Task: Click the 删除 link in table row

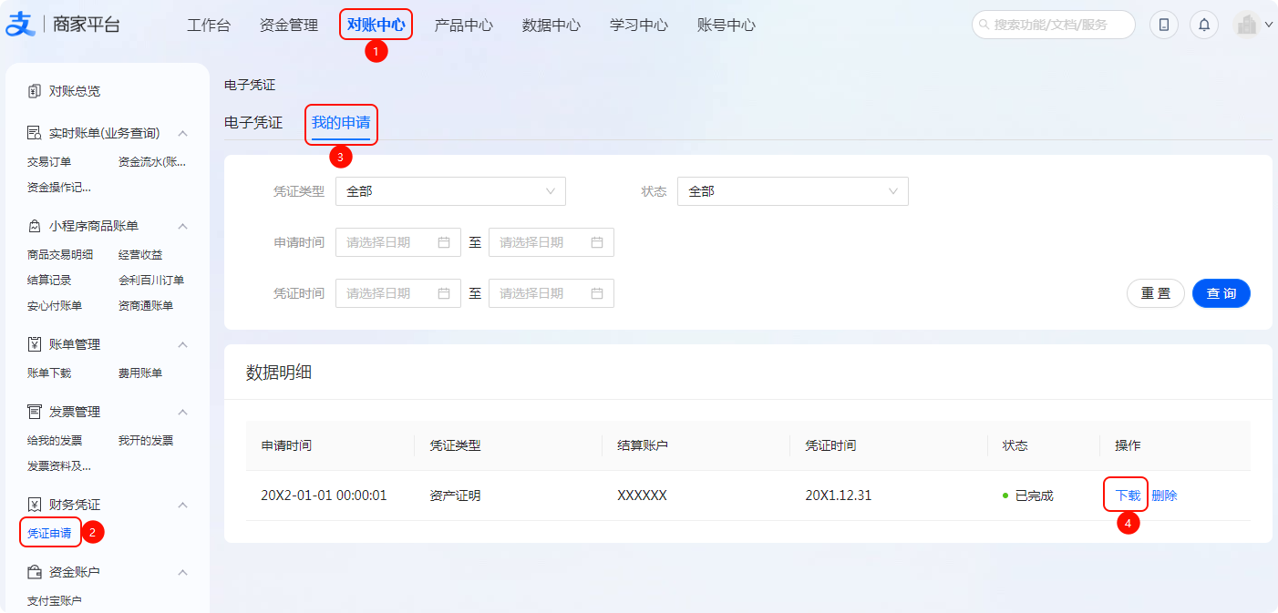Action: tap(1164, 496)
